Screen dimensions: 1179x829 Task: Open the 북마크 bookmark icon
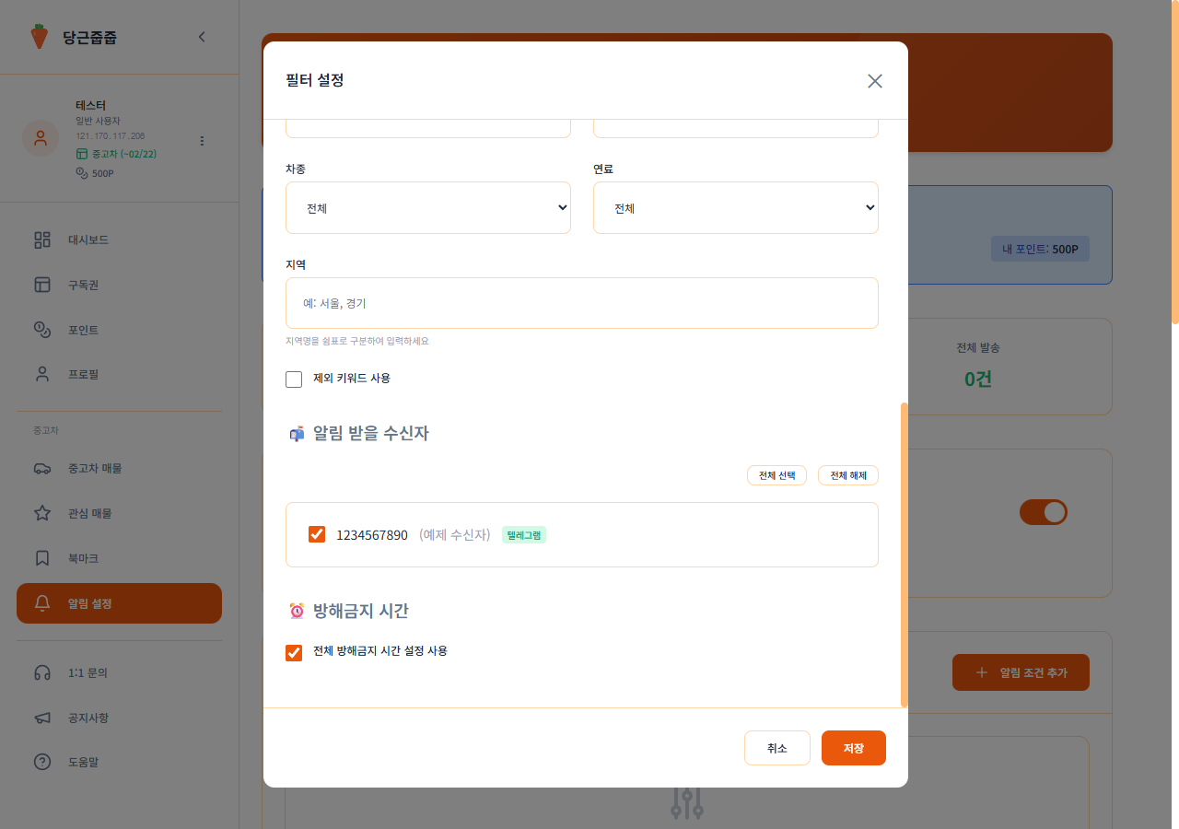[x=41, y=557]
